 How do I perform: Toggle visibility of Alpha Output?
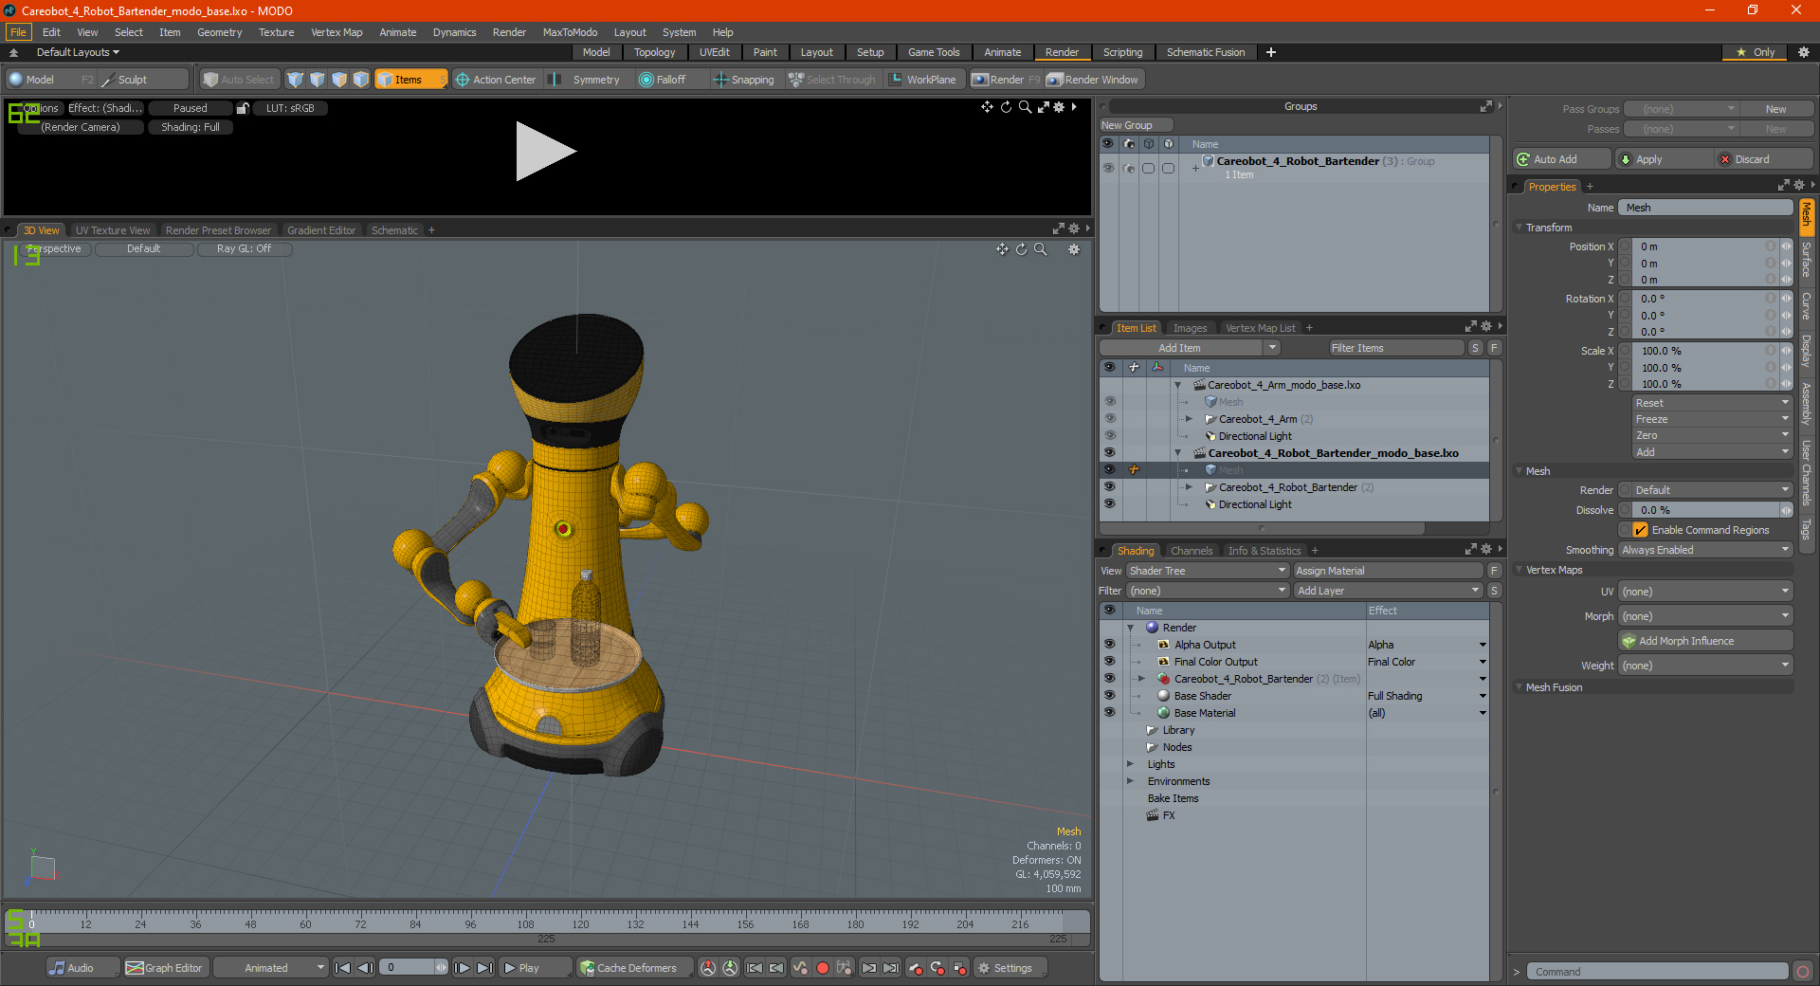point(1109,645)
